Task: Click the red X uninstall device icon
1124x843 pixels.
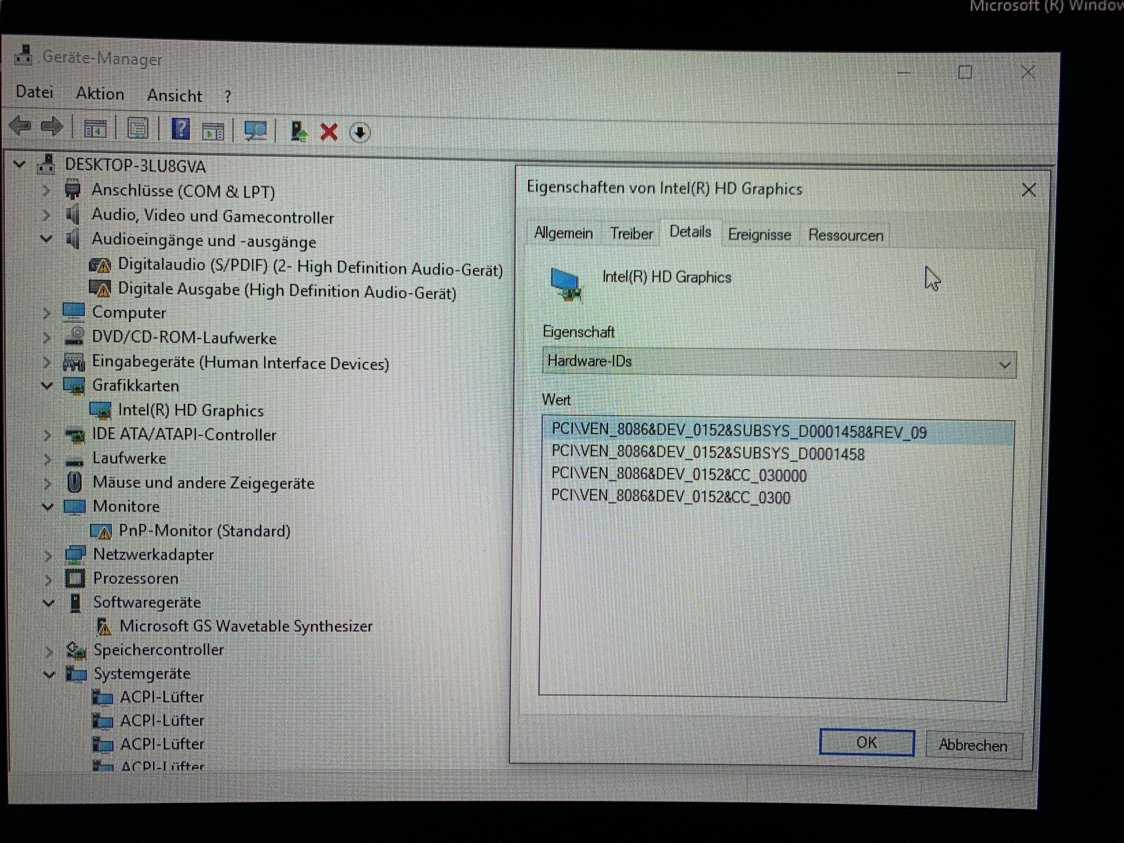Action: (x=329, y=132)
